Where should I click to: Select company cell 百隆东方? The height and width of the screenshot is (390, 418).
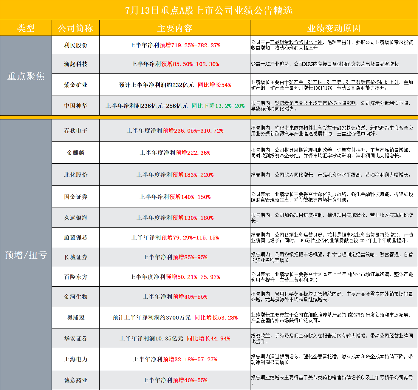75,277
